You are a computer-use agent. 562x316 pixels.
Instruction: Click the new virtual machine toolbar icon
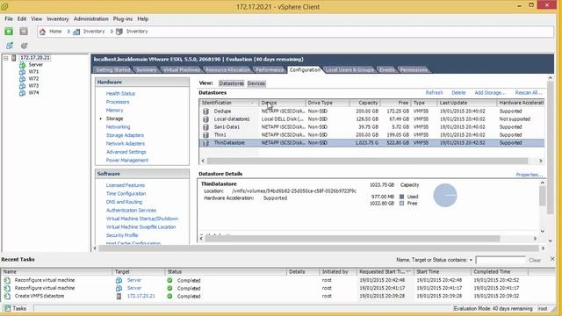[x=10, y=46]
